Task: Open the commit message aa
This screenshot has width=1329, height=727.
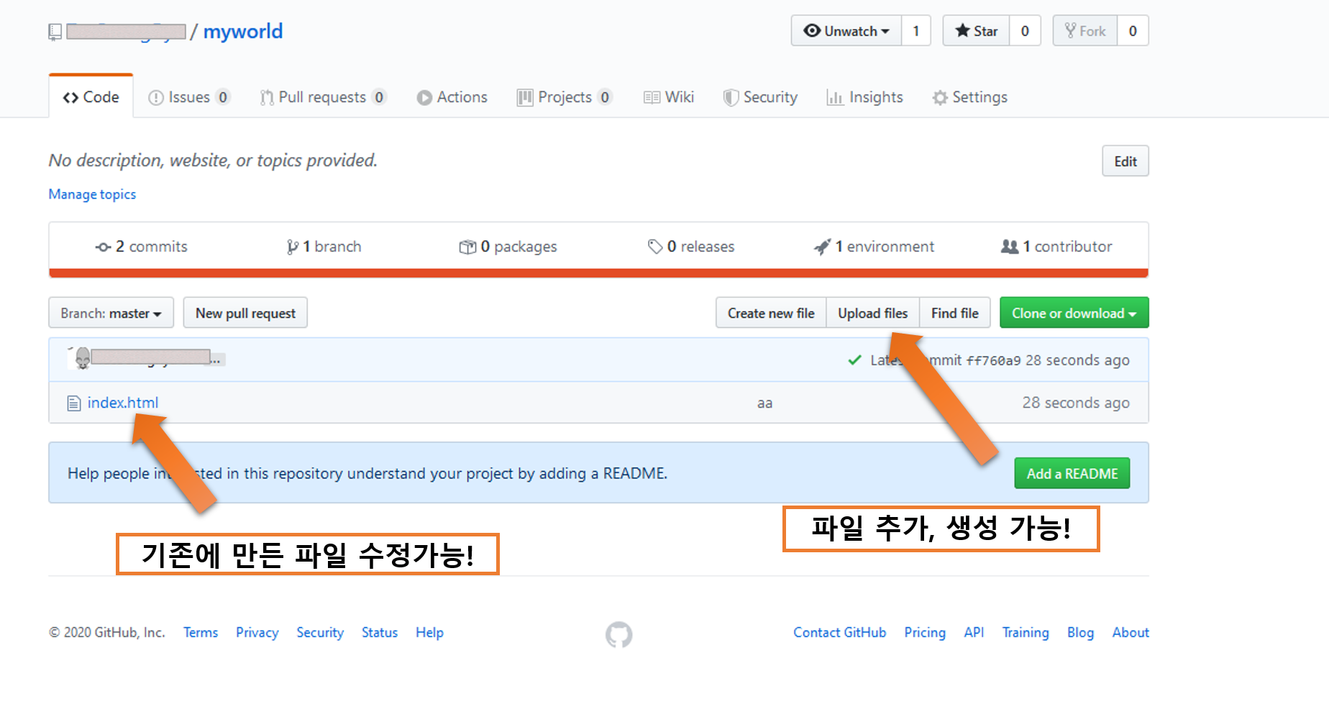Action: (764, 403)
